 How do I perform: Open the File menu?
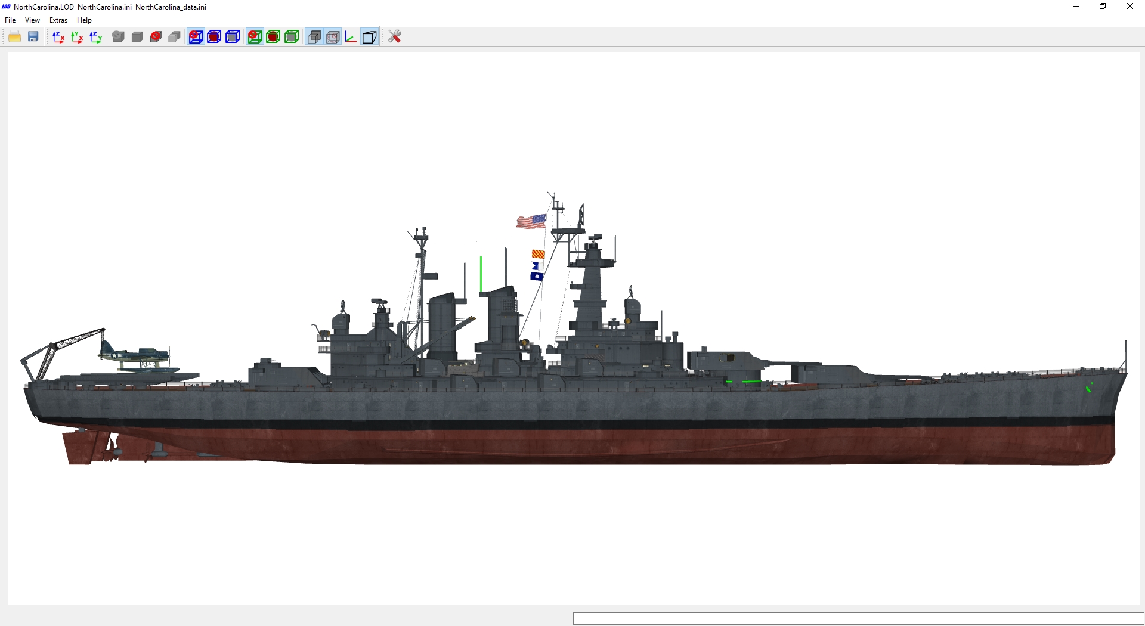tap(10, 20)
